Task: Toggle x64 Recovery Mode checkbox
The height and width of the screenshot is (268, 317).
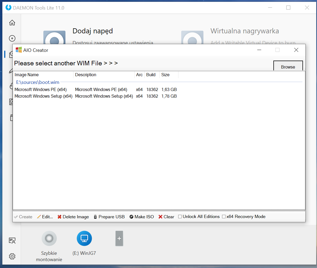Action: coord(224,217)
